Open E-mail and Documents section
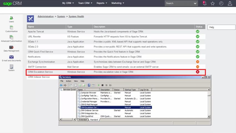236x133 pixels. (x=11, y=58)
